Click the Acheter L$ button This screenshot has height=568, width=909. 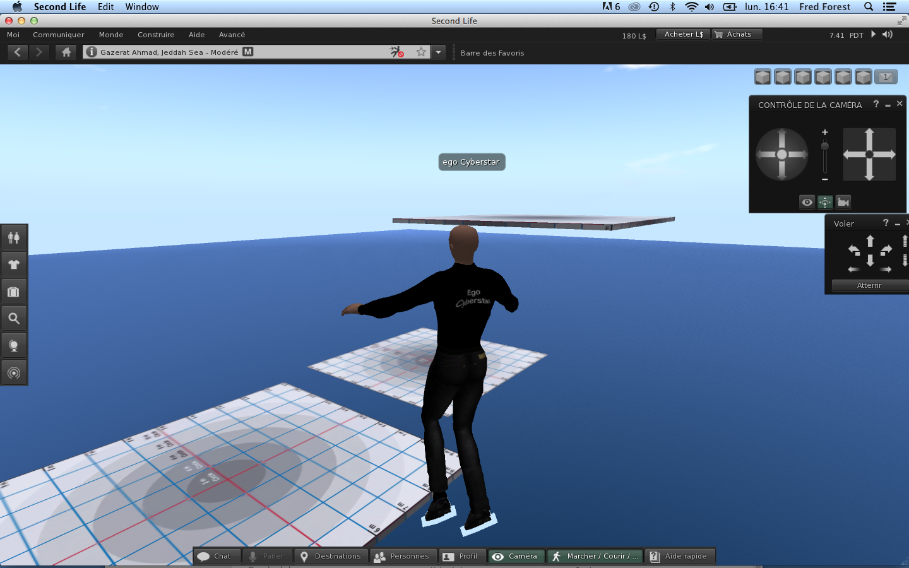coord(684,34)
